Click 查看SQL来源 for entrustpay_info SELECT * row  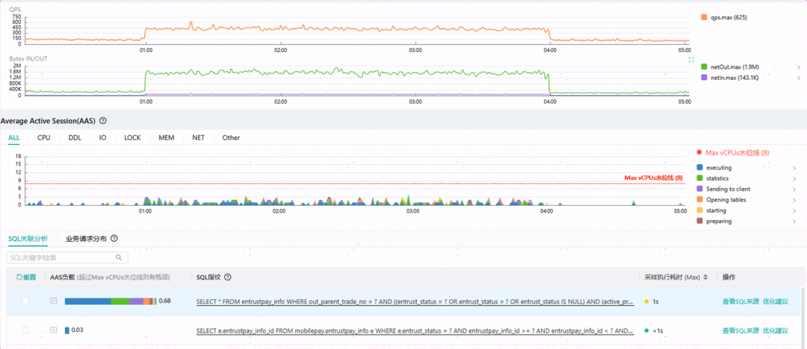point(740,301)
